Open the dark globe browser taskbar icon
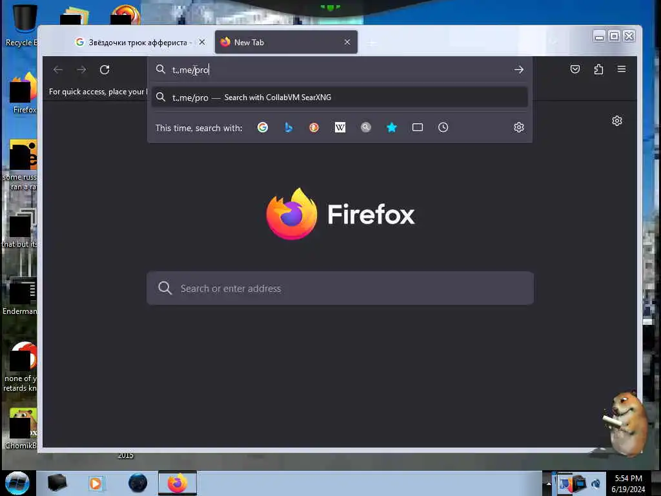Screen dimensions: 661x496 [137, 483]
